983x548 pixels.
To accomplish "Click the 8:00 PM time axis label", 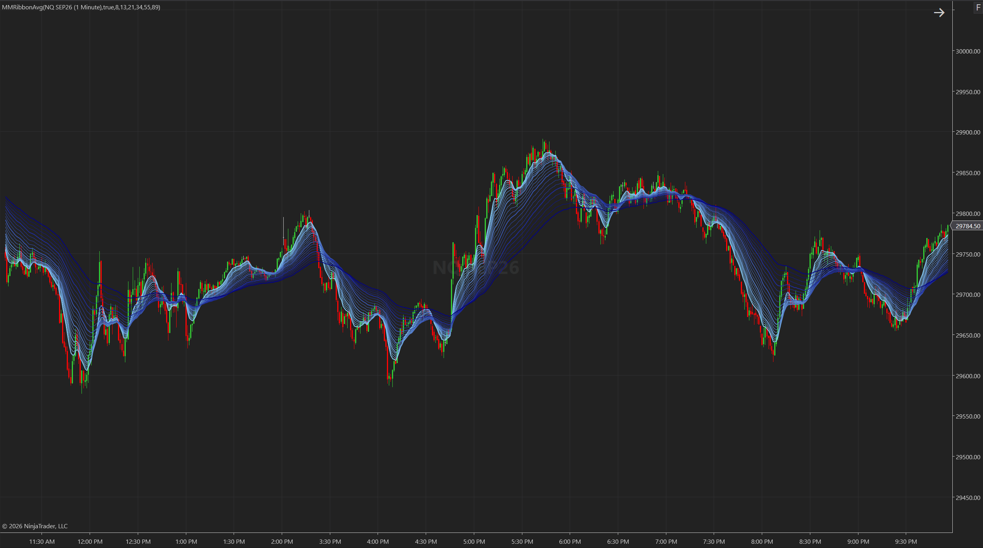I will [762, 541].
